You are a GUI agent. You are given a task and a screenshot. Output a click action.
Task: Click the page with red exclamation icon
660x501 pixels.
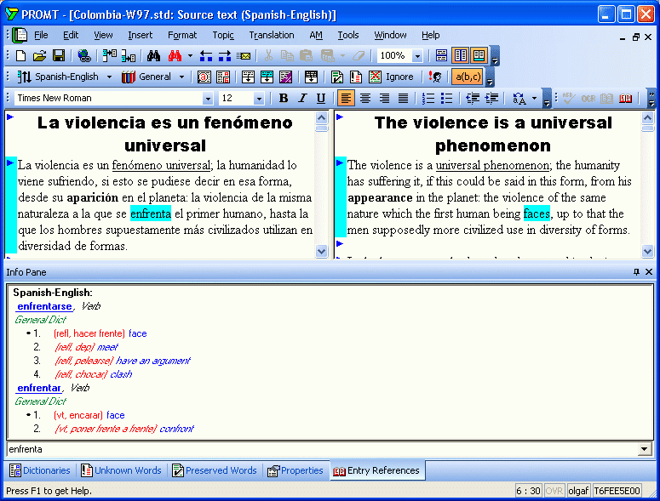tap(356, 77)
